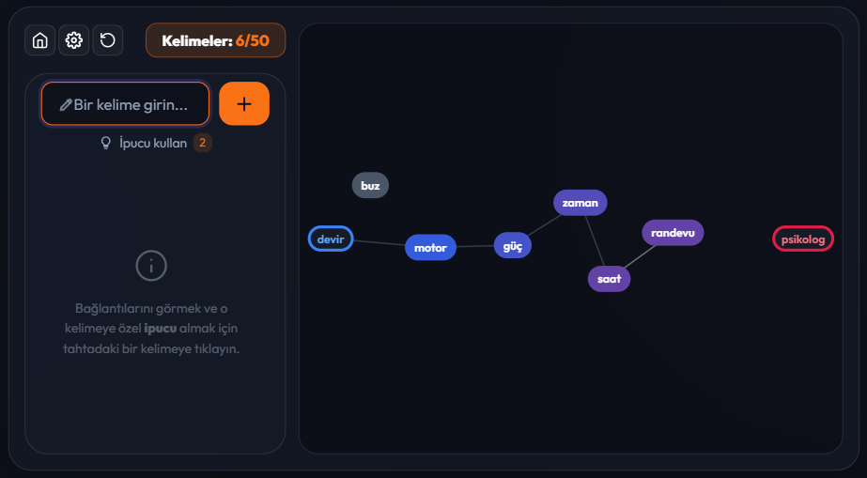Screen dimensions: 867x478
Task: Focus the 'Bir kelime girin...' input field
Action: tap(126, 104)
